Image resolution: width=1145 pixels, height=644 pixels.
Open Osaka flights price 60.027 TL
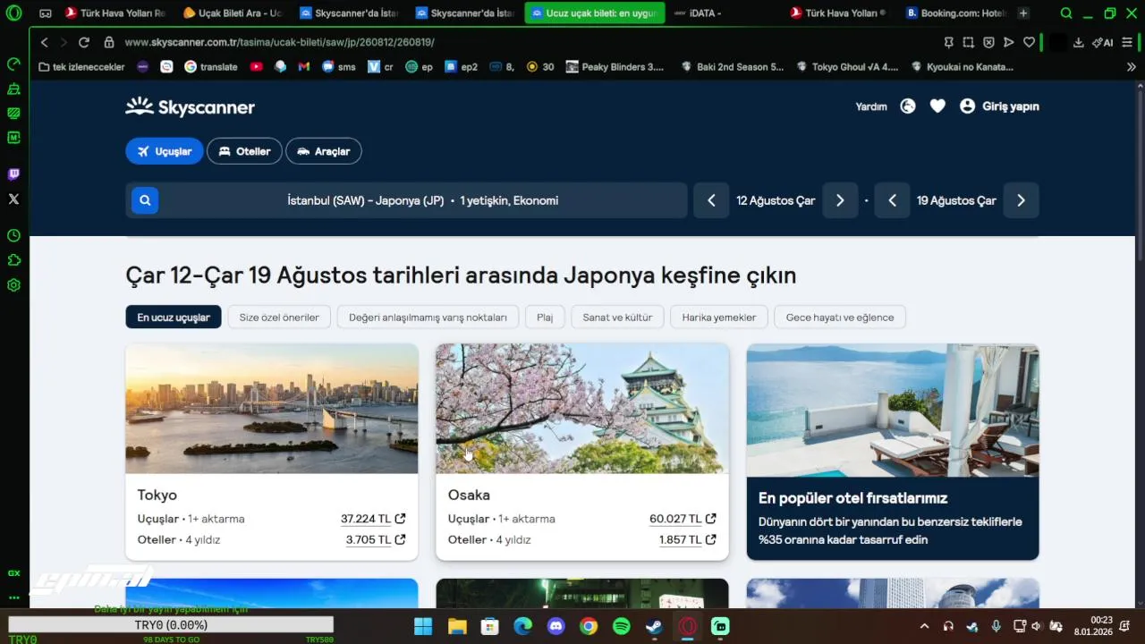[683, 519]
